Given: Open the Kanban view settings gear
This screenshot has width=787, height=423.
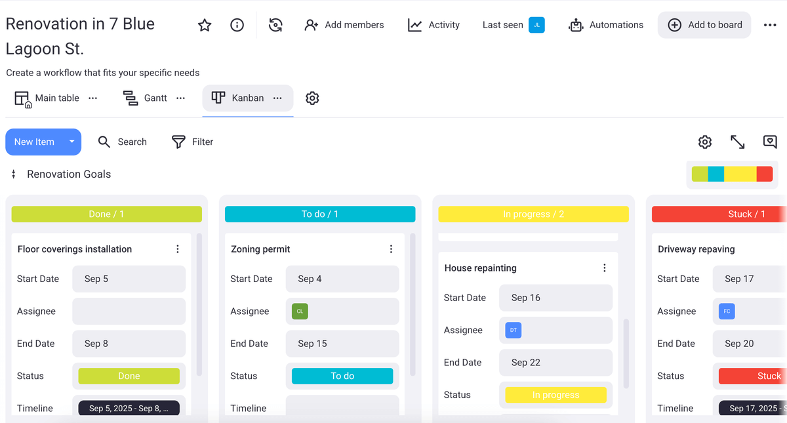Looking at the screenshot, I should [312, 98].
